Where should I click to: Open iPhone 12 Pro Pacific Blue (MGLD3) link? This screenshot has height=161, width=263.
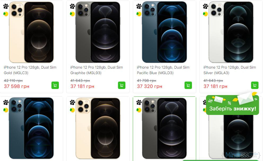coord(163,70)
